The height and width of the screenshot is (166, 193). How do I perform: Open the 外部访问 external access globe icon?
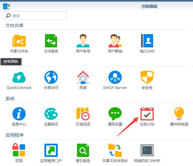(51, 77)
